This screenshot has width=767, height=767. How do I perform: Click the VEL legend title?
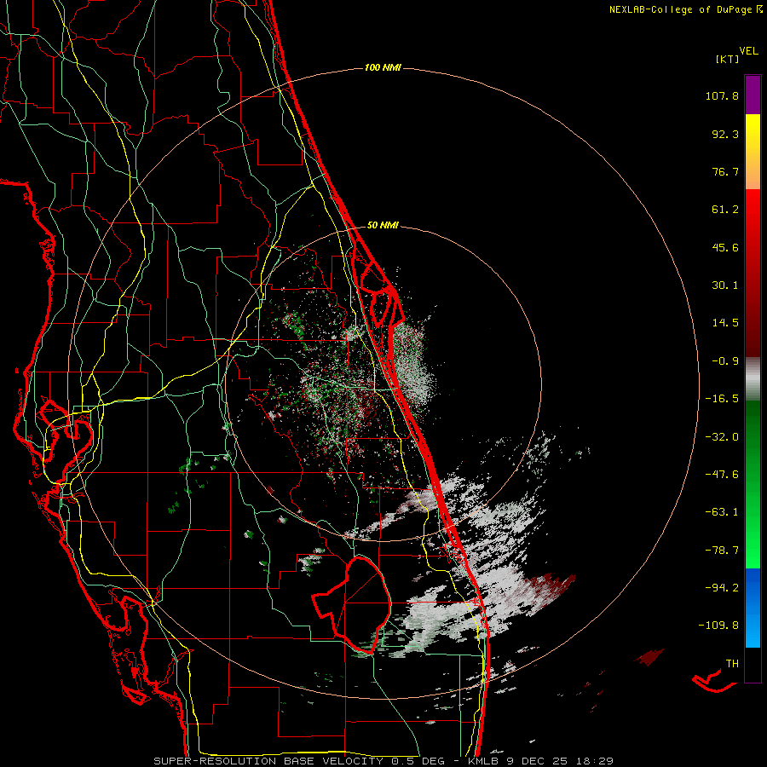point(748,51)
